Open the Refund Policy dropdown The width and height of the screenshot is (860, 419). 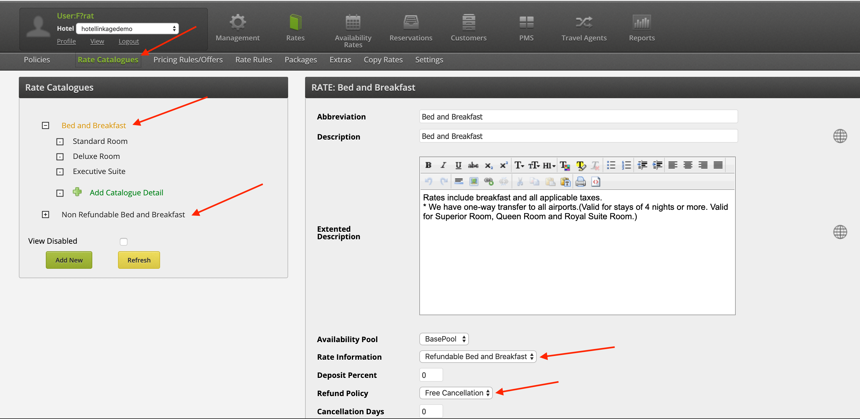tap(456, 393)
